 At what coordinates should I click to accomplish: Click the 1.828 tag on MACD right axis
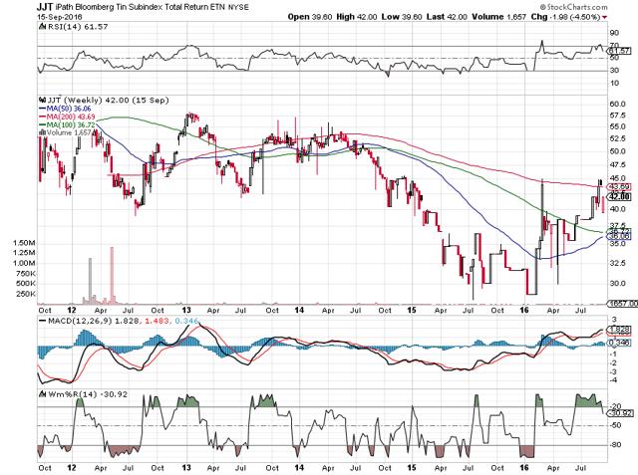click(619, 330)
